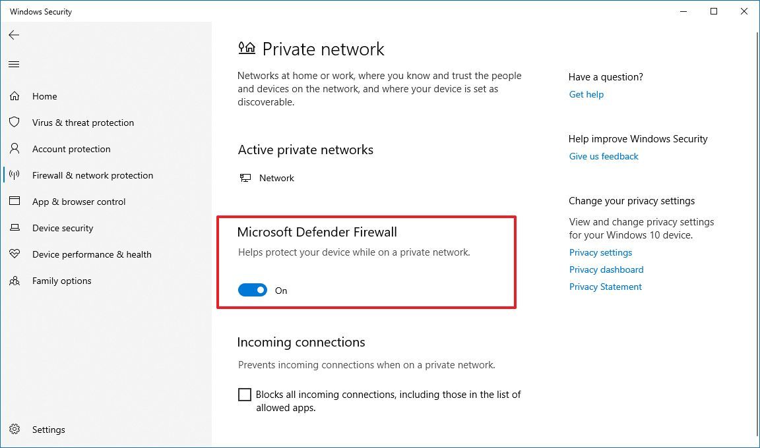Navigate back with the arrow button
This screenshot has width=760, height=448.
click(x=14, y=35)
